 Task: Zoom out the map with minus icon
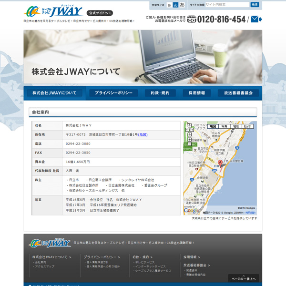point(190,144)
